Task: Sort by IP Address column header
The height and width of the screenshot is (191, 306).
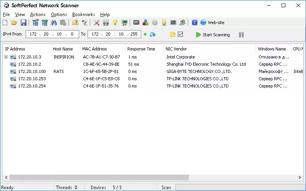Action: pos(26,49)
